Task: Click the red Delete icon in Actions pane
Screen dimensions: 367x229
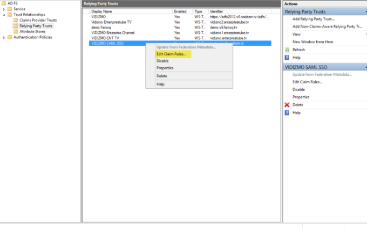Action: (287, 105)
